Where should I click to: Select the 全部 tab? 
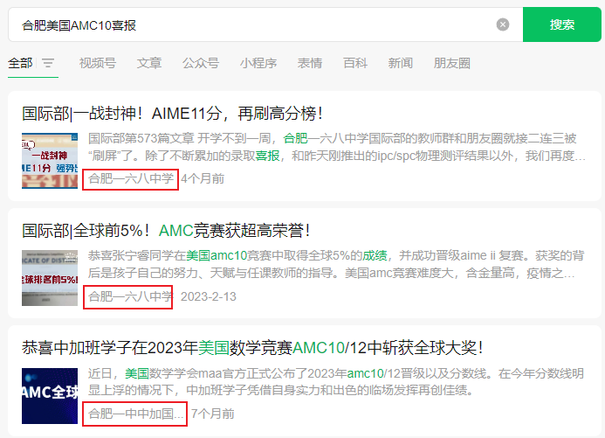click(x=20, y=63)
